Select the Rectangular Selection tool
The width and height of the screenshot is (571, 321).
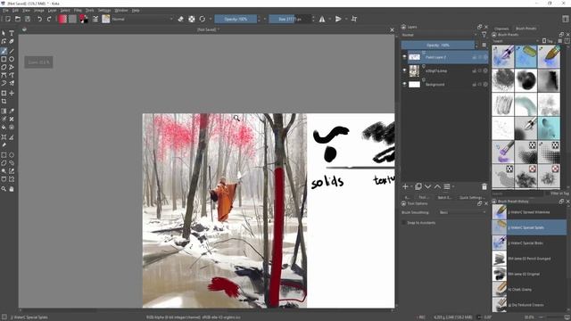4,155
